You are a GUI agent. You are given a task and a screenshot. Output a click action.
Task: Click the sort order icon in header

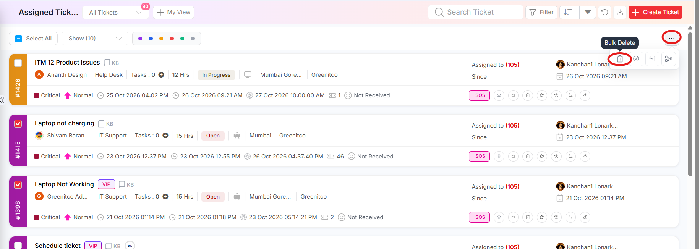click(x=569, y=12)
